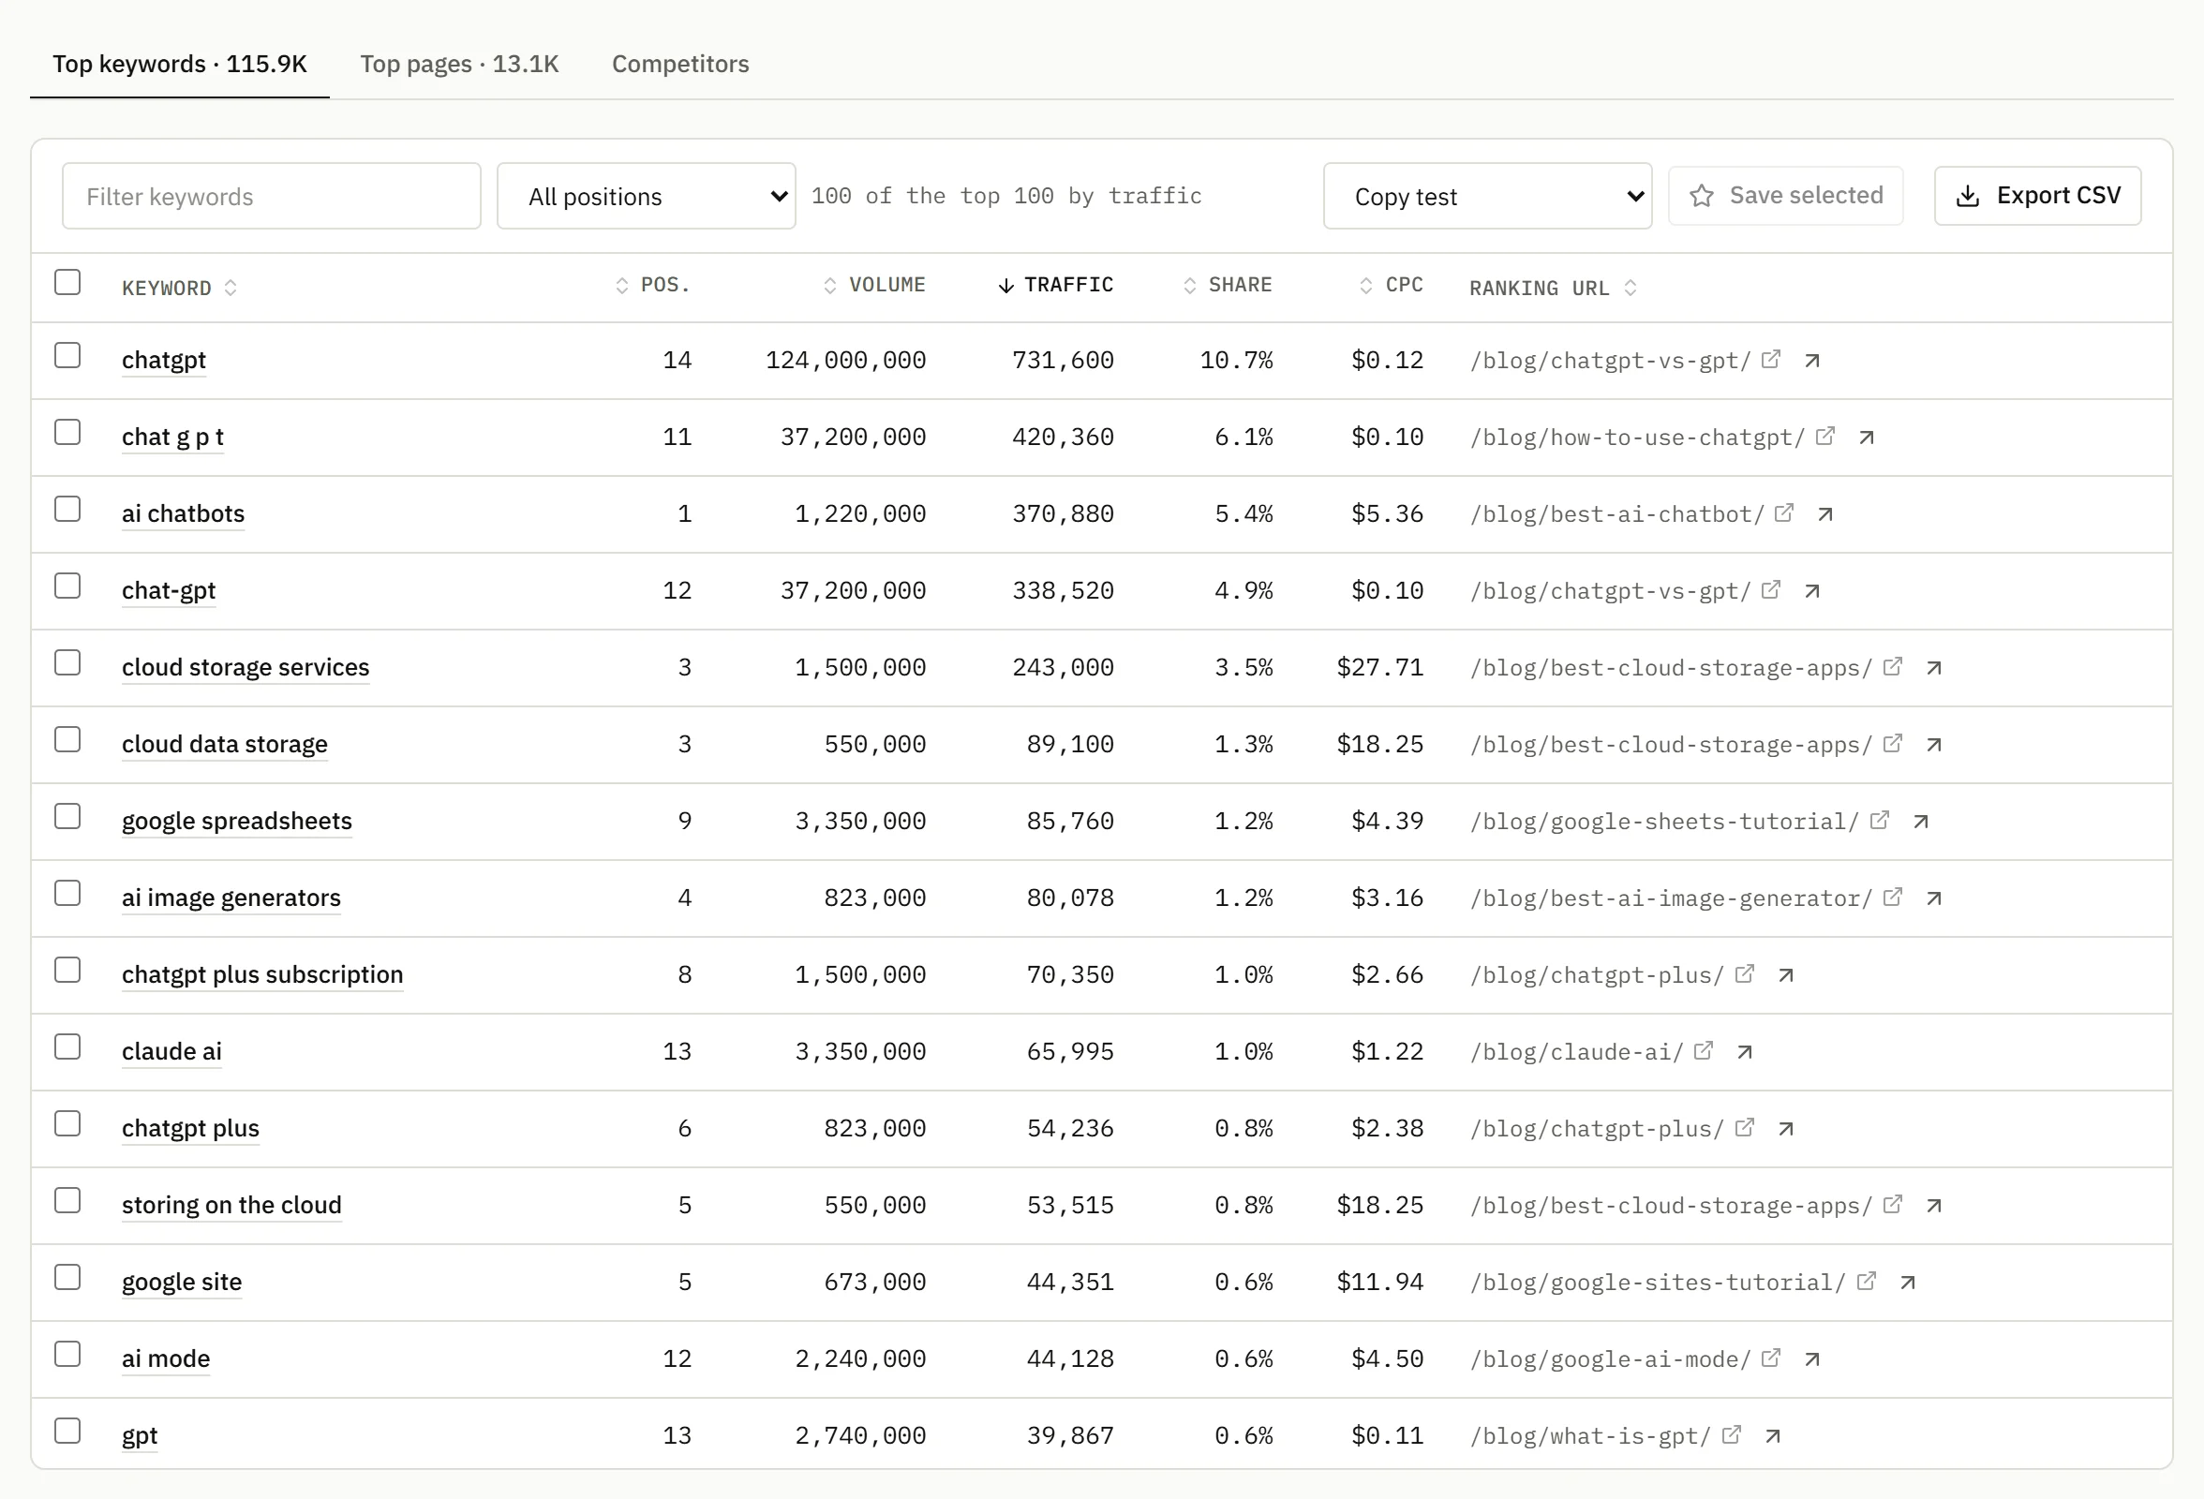Screen dimensions: 2204x1499
Task: Click arrow icon in chat-gpt row
Action: coord(1811,590)
